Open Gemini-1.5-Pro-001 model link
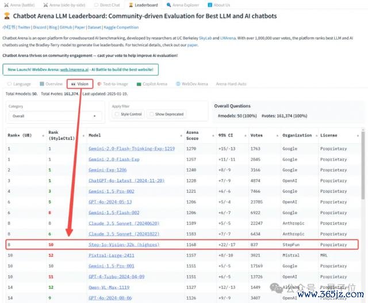This screenshot has height=303, width=368. pyautogui.click(x=111, y=266)
